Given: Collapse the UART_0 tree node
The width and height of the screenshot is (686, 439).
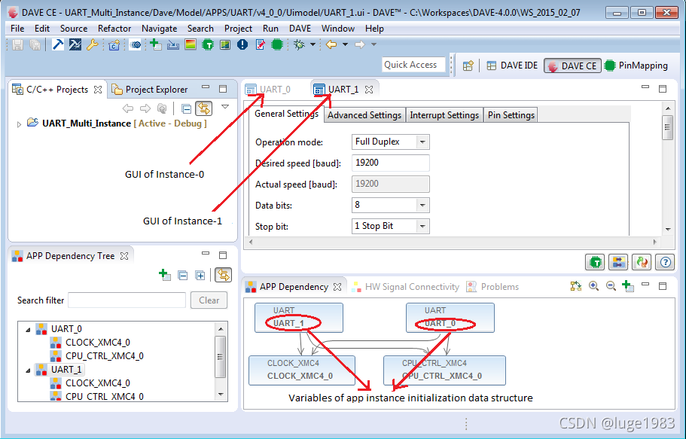Looking at the screenshot, I should tap(28, 330).
